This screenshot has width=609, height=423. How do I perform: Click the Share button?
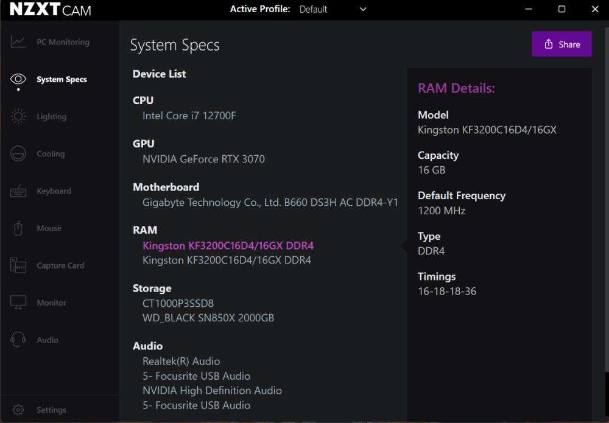pos(561,44)
